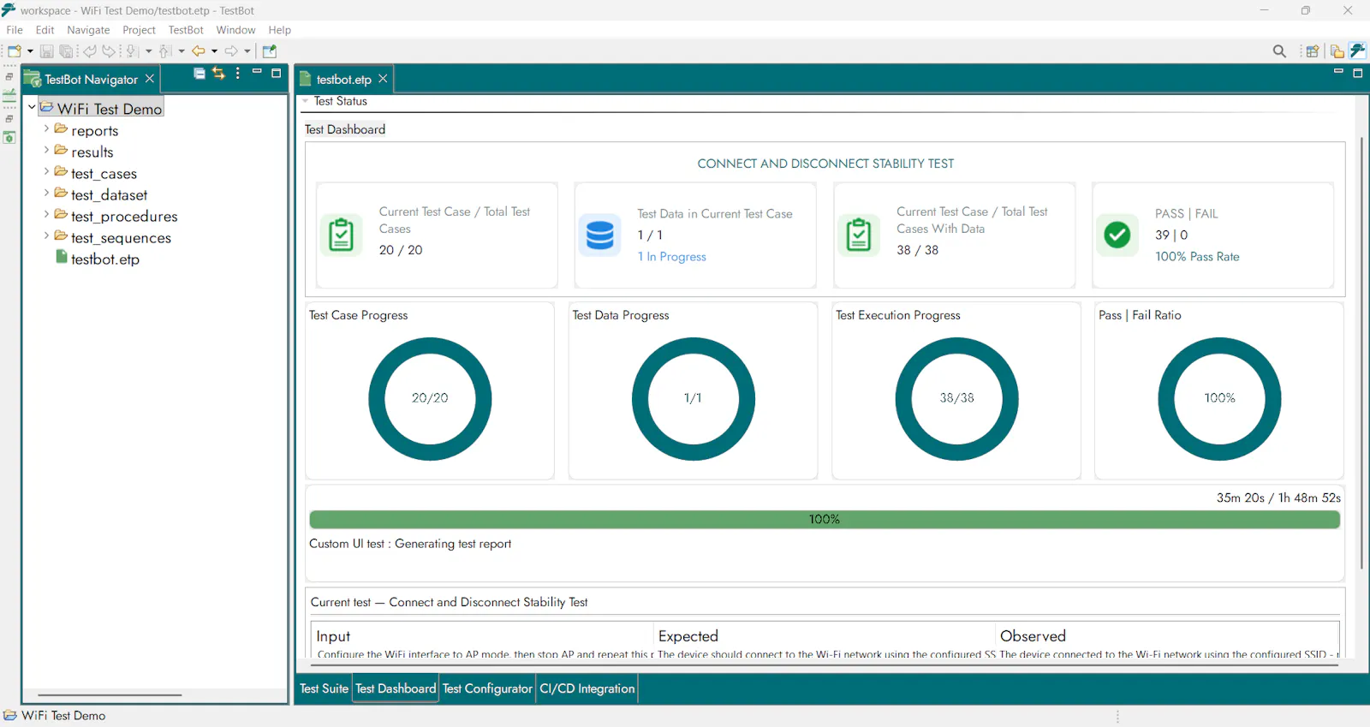Image resolution: width=1370 pixels, height=727 pixels.
Task: Click the magnifier Search icon
Action: [1279, 51]
